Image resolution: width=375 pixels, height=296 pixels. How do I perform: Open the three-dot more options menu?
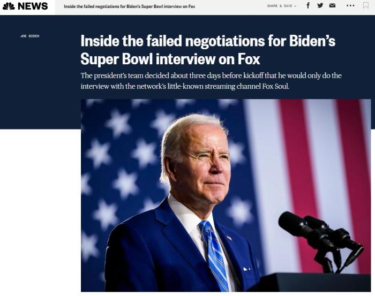pos(350,5)
